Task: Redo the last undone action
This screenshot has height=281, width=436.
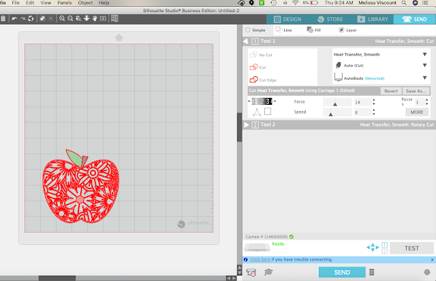Action: [x=22, y=18]
